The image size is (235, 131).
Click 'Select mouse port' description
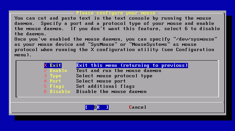(x=101, y=81)
